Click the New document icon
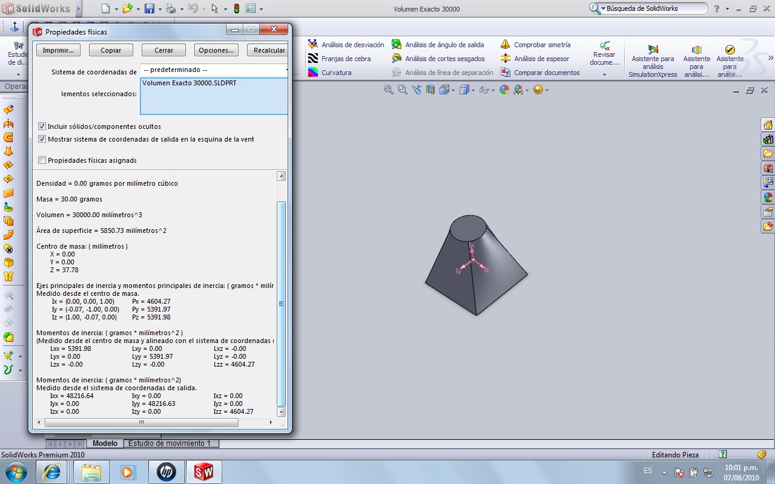Screen dimensions: 775x484 click(x=106, y=8)
